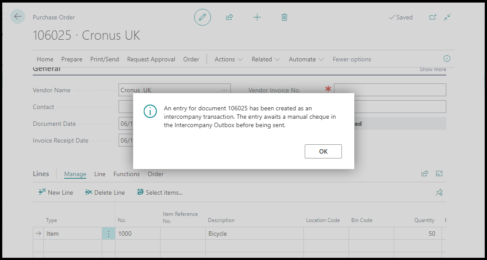Viewport: 487px width, 260px height.
Task: Click the Vendor Name lookup ellipsis
Action: click(x=225, y=90)
